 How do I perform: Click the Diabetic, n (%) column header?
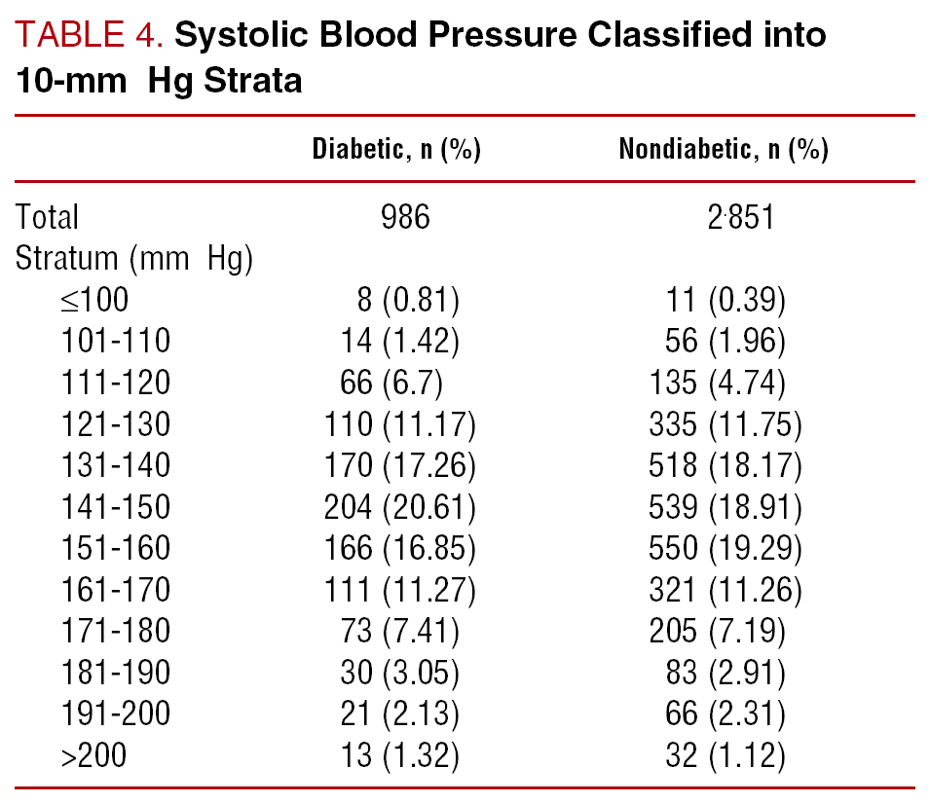point(396,150)
